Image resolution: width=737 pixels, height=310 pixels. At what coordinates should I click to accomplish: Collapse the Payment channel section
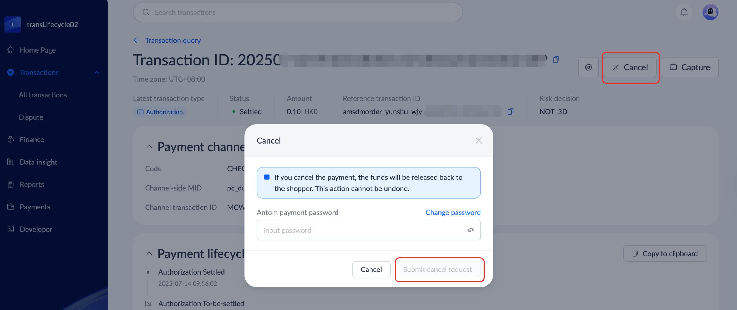[x=149, y=147]
